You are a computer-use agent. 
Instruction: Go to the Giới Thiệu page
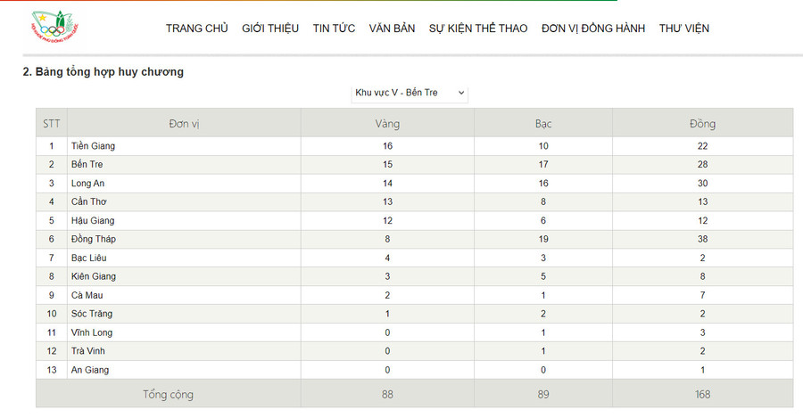point(270,29)
